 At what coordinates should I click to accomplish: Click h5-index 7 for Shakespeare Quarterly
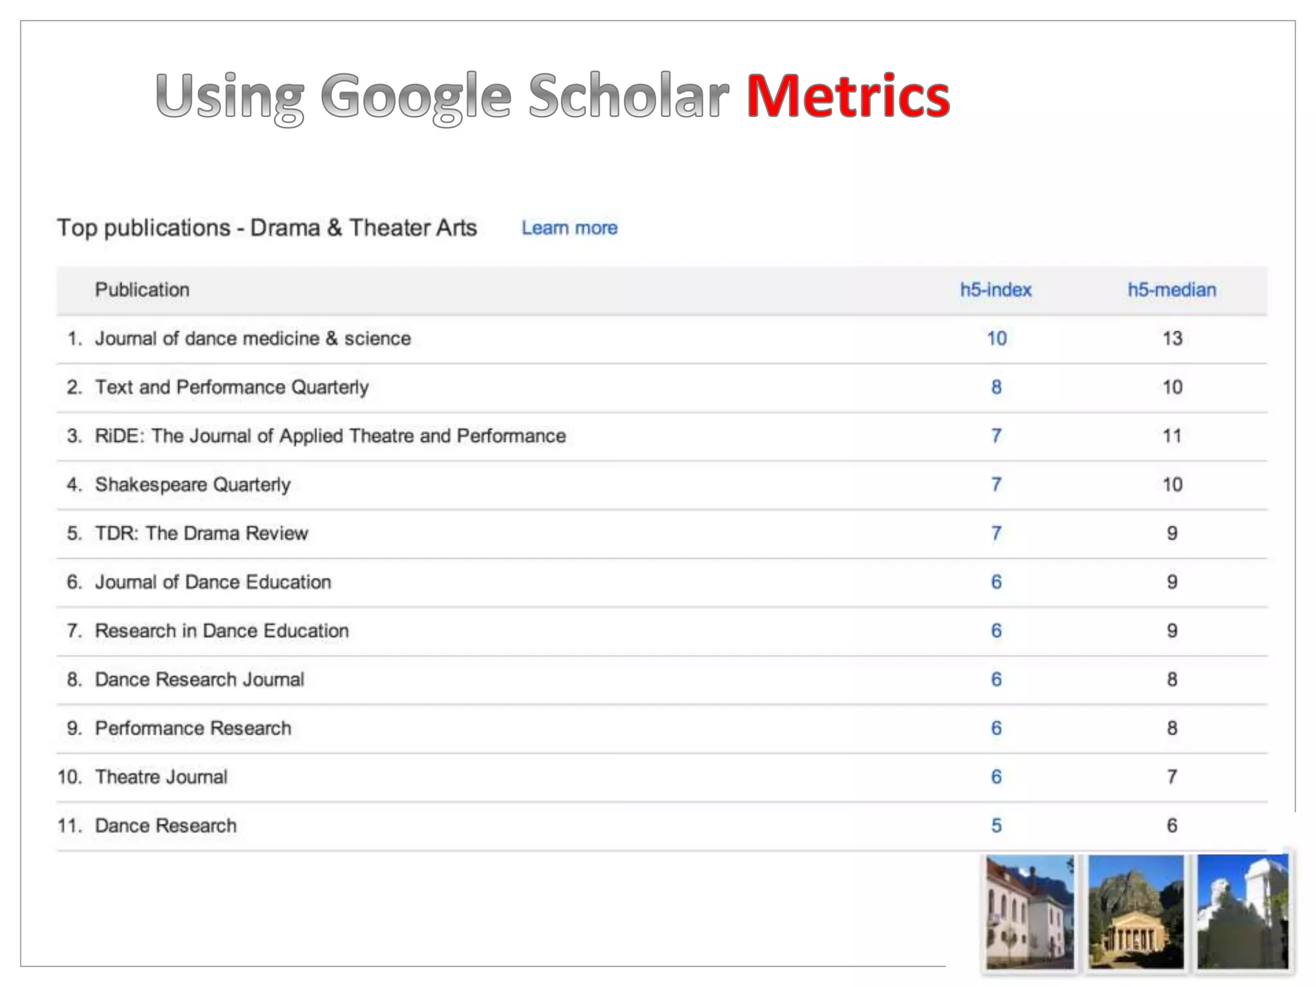tap(996, 485)
